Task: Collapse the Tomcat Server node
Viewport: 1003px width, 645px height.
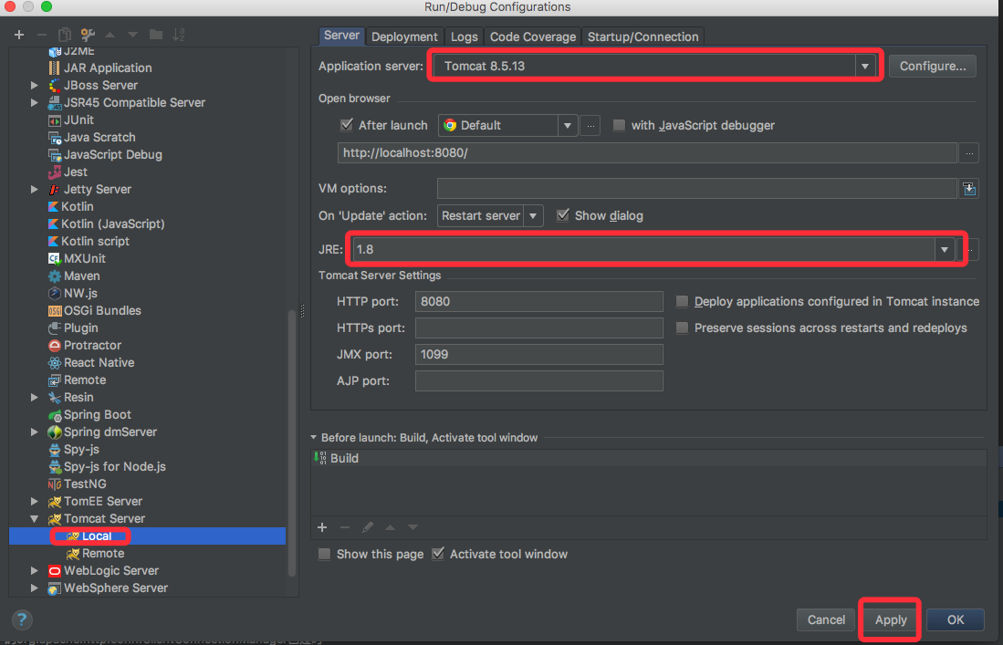Action: 35,518
